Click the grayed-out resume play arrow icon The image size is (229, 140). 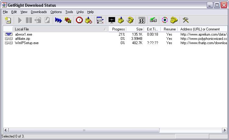[x=20, y=20]
